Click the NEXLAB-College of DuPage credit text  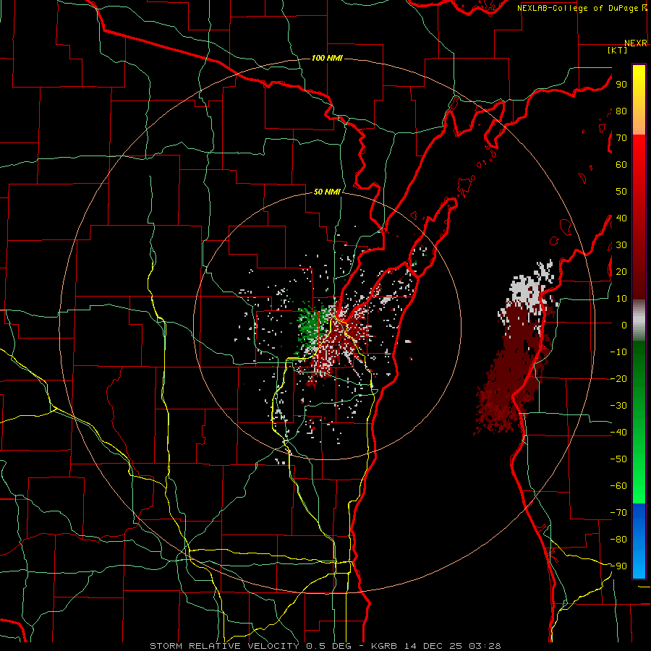click(x=578, y=8)
